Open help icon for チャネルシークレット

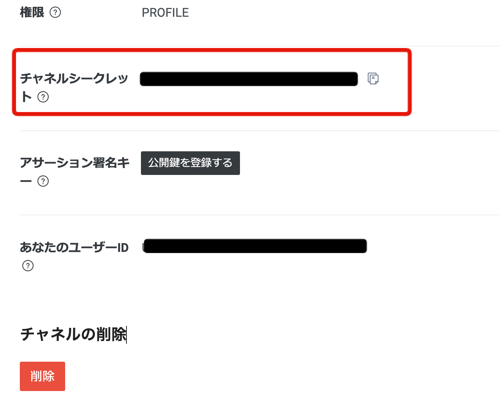(x=43, y=97)
